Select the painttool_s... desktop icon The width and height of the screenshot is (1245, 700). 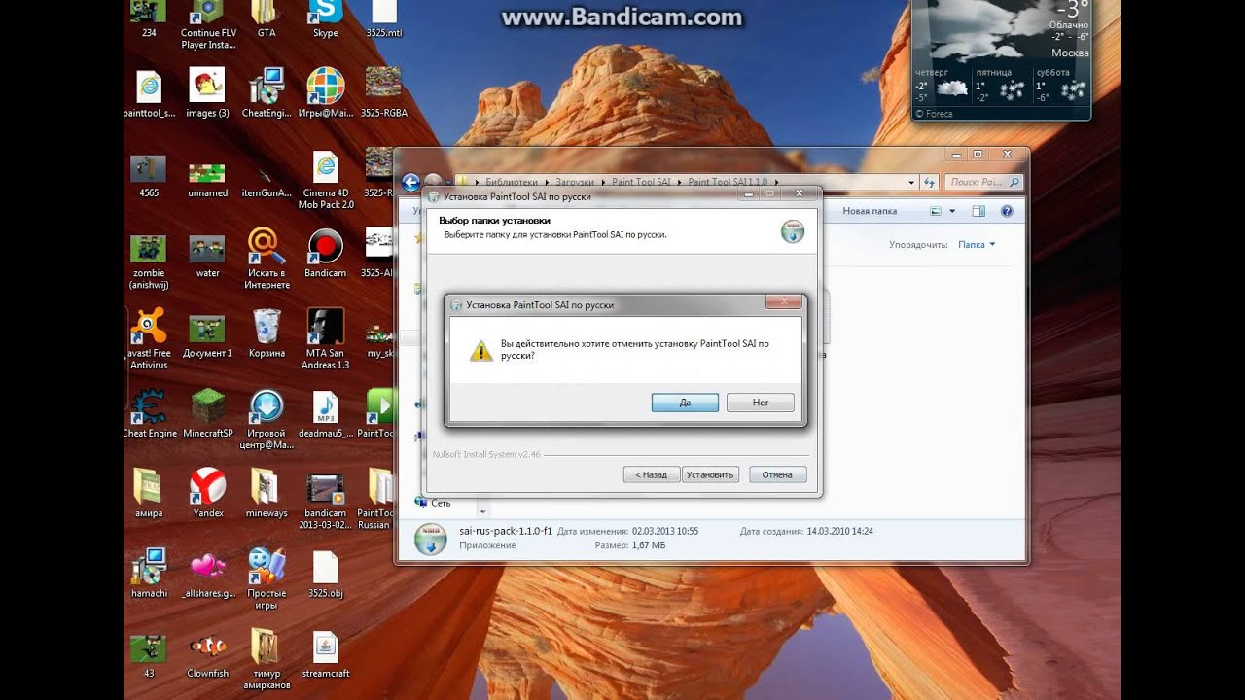pyautogui.click(x=149, y=92)
